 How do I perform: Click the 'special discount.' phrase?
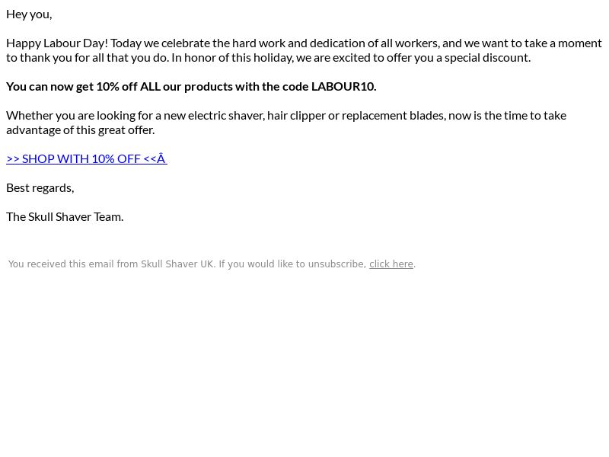487,58
